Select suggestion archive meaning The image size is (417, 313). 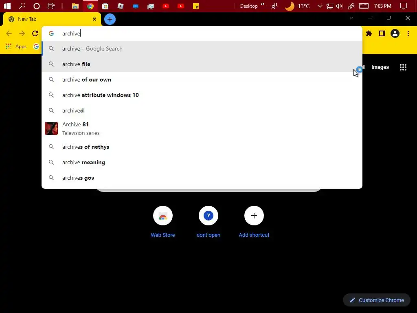tap(202, 162)
